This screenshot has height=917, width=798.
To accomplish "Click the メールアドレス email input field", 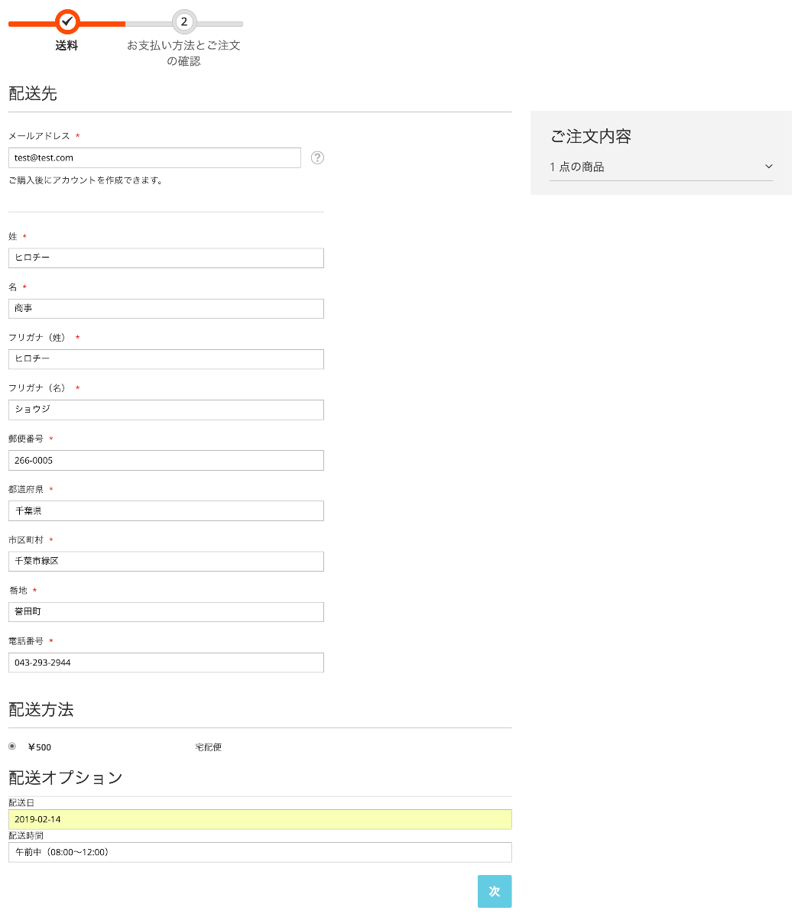I will (154, 158).
